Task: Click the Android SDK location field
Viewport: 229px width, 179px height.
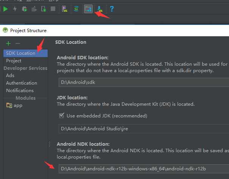Action: point(144,82)
